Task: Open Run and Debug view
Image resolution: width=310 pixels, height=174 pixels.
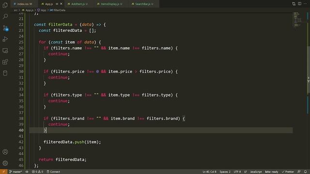Action: 5,39
